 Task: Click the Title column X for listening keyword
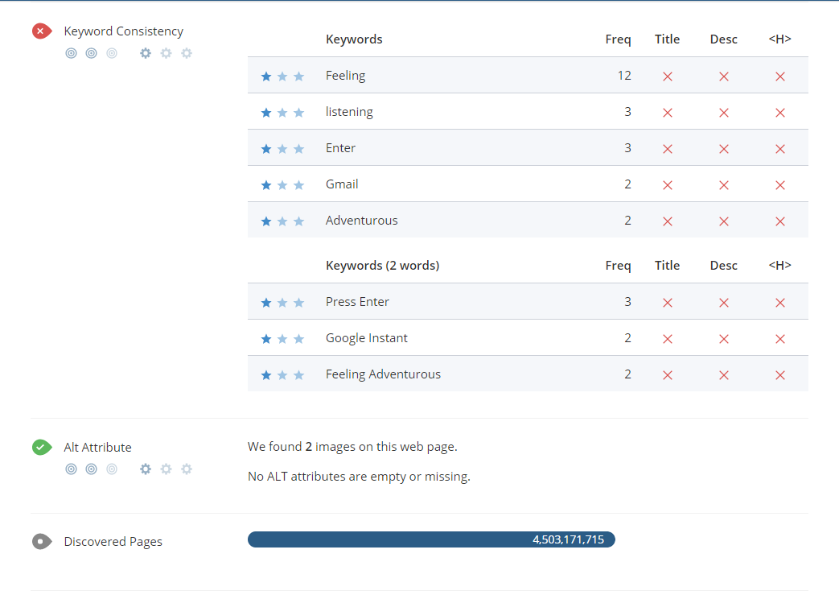coord(667,113)
